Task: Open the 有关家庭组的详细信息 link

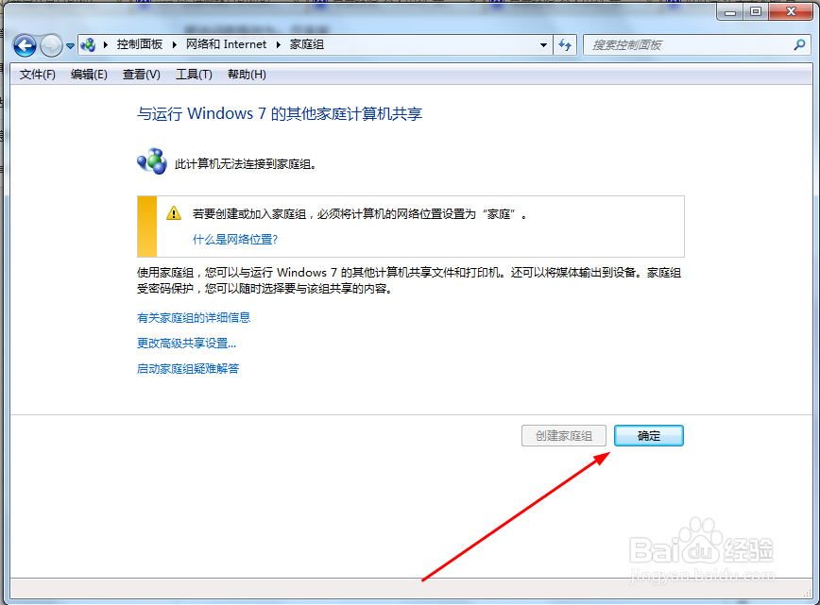Action: pos(194,318)
